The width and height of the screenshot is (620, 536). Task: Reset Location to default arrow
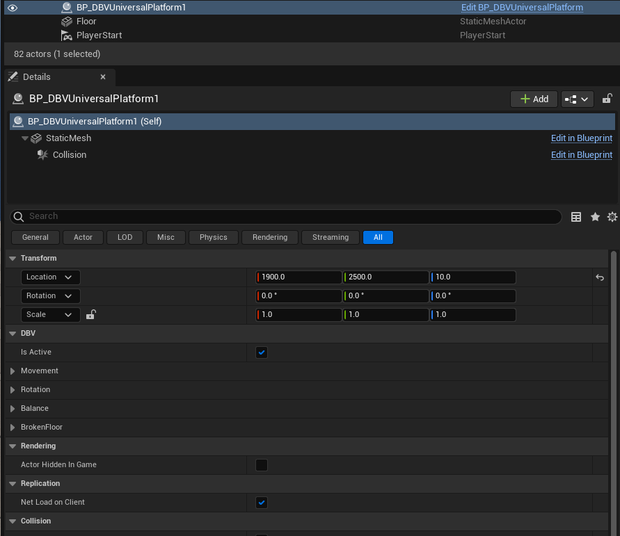point(600,277)
